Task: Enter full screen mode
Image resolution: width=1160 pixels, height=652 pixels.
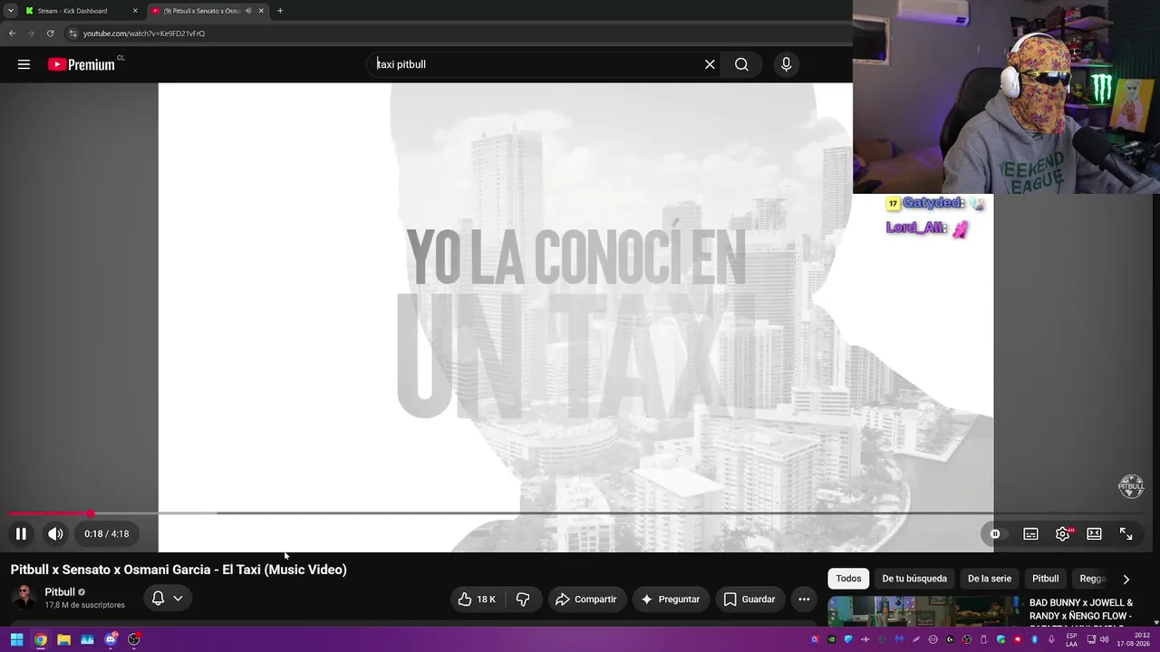Action: point(1126,534)
